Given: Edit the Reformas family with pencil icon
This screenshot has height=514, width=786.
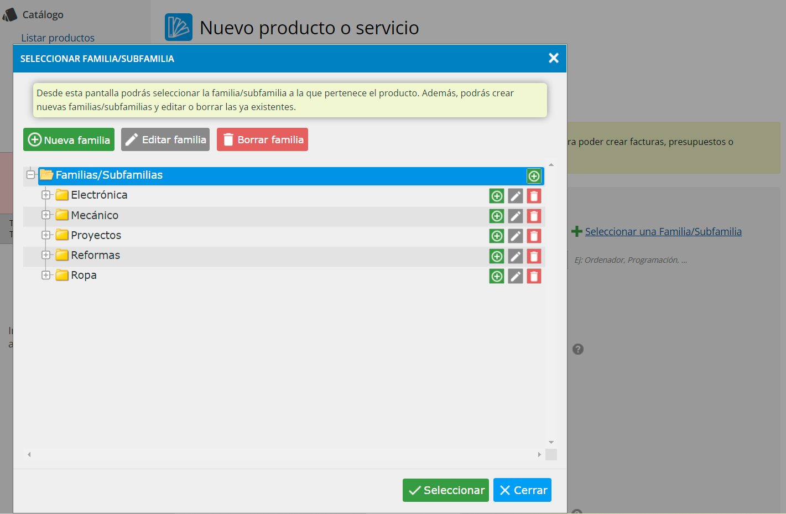Looking at the screenshot, I should tap(516, 256).
